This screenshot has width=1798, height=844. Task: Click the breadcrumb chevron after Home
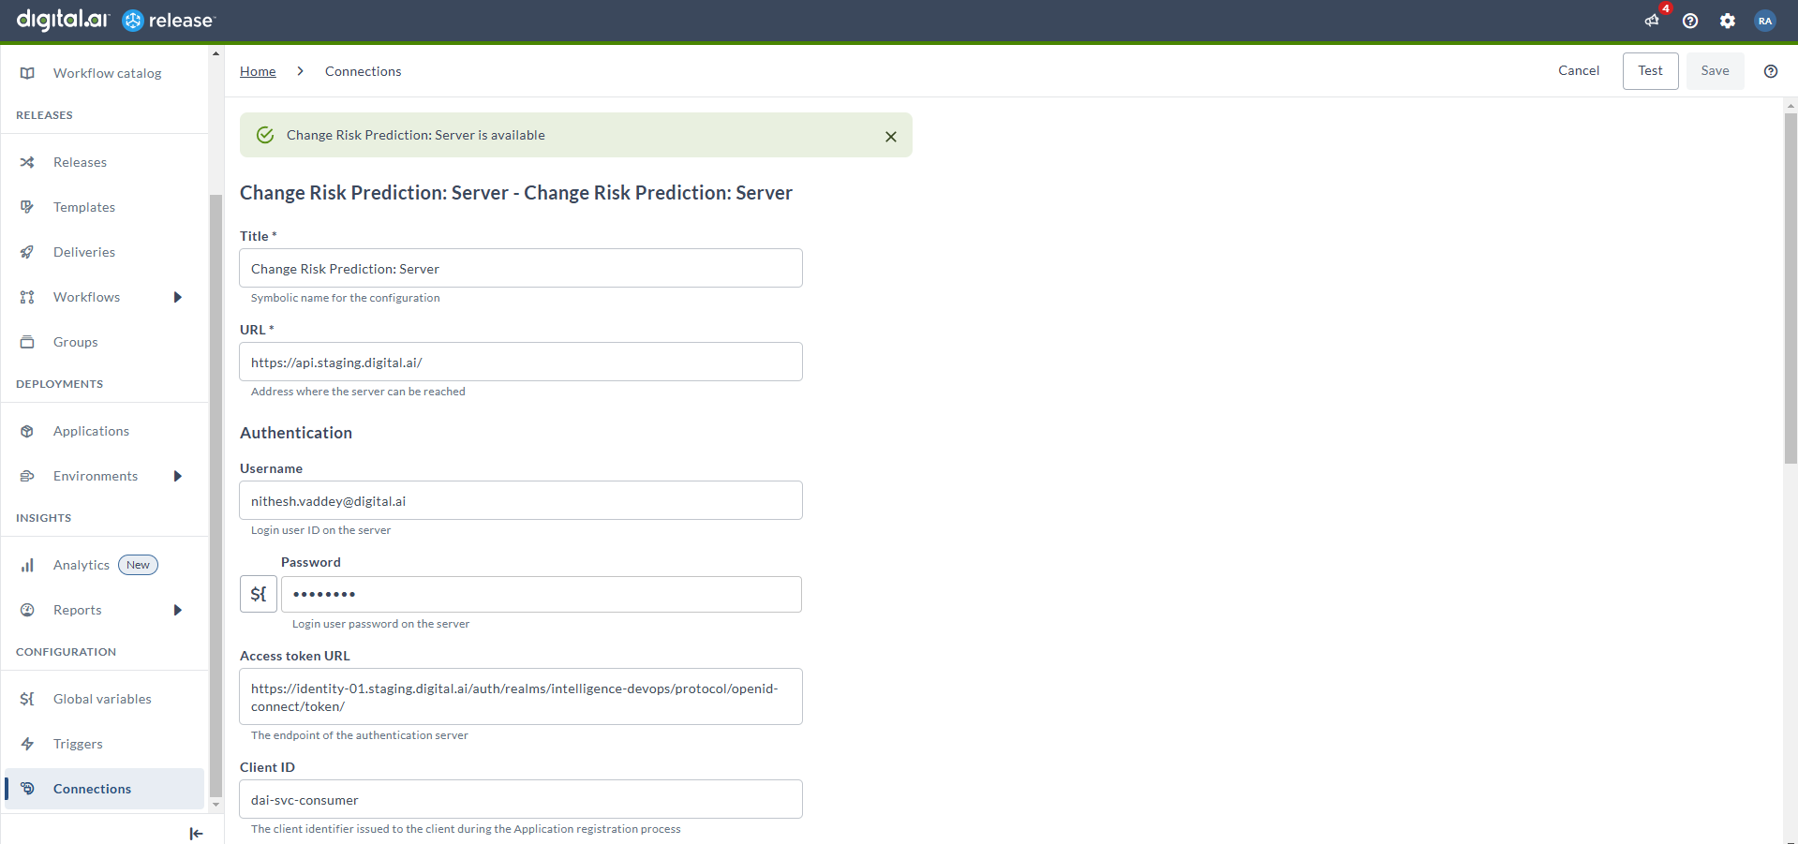(x=300, y=71)
